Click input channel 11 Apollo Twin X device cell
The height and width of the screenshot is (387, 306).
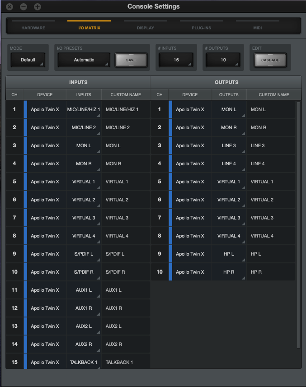pos(45,290)
